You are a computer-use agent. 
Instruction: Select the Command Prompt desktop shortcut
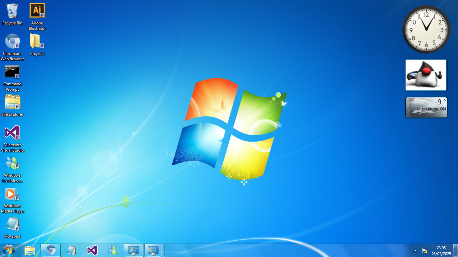tap(12, 78)
